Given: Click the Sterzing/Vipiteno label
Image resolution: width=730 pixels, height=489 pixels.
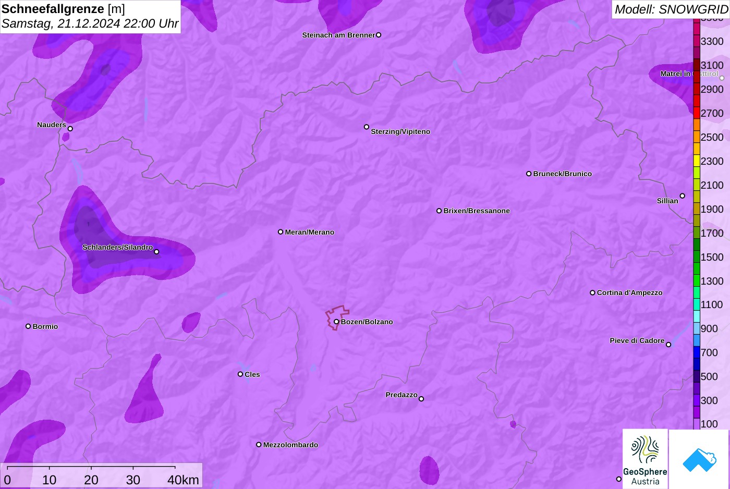Looking at the screenshot, I should 400,131.
